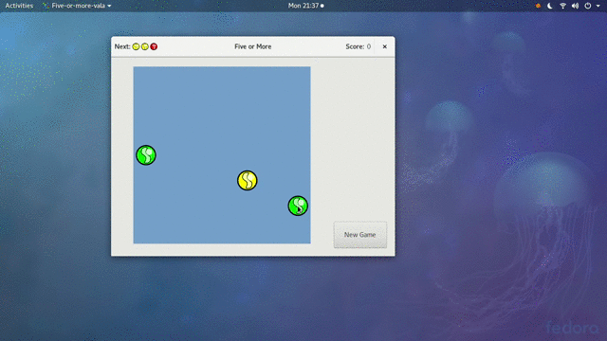The image size is (607, 341).
Task: Click the orange indicator icon in the top bar
Action: 538,6
